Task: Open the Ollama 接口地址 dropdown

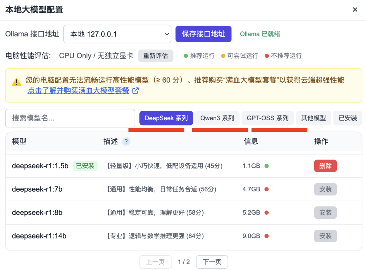Action: (117, 34)
